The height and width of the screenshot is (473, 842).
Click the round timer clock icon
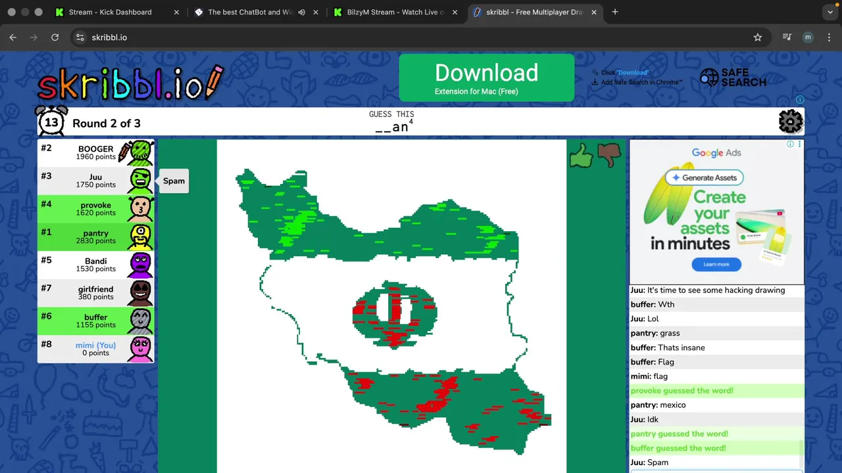51,121
